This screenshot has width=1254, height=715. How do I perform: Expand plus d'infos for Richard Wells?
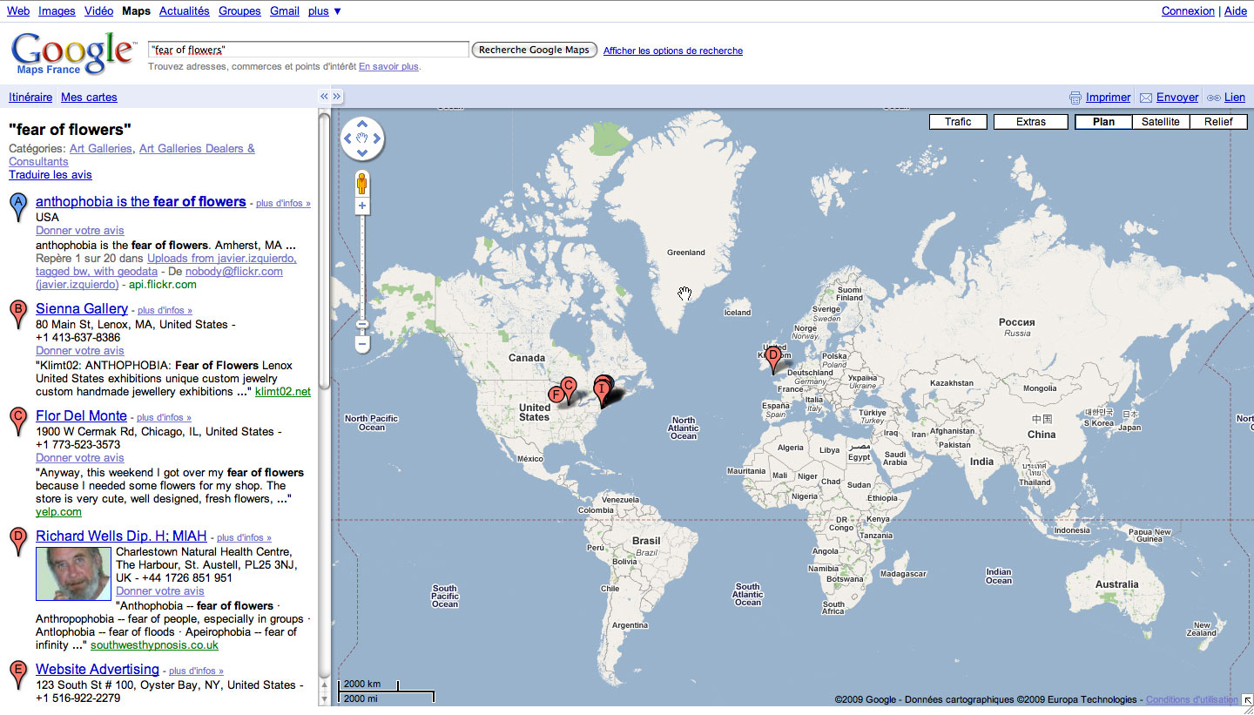coord(244,538)
